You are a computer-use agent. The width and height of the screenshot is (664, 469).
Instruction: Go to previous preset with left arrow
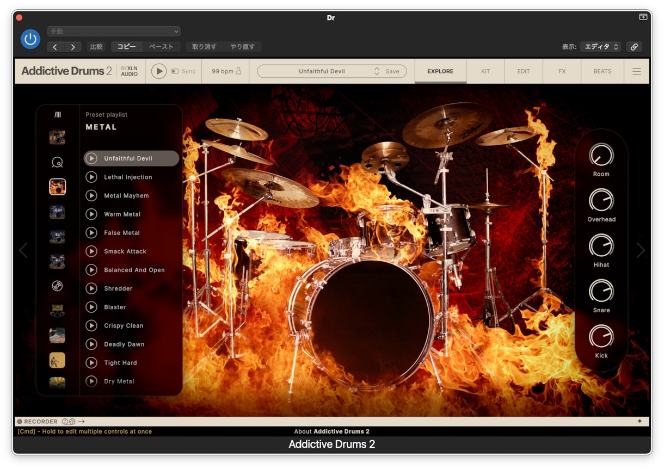[x=55, y=47]
